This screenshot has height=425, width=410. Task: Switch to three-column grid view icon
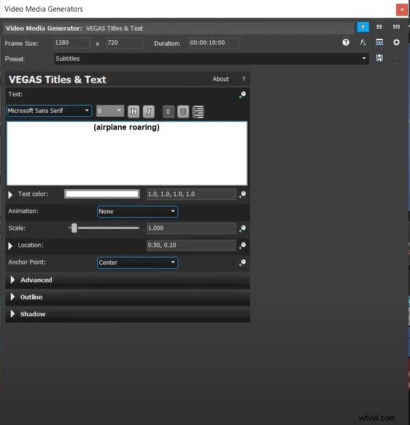(x=396, y=27)
